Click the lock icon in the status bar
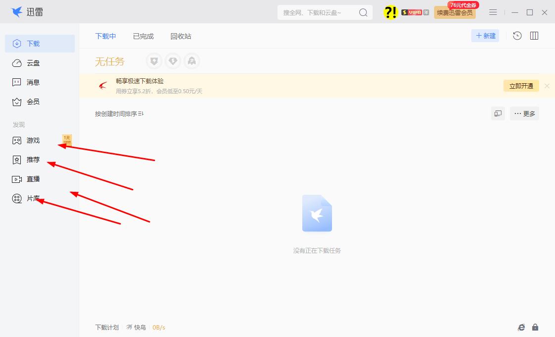The image size is (555, 337). coord(535,327)
